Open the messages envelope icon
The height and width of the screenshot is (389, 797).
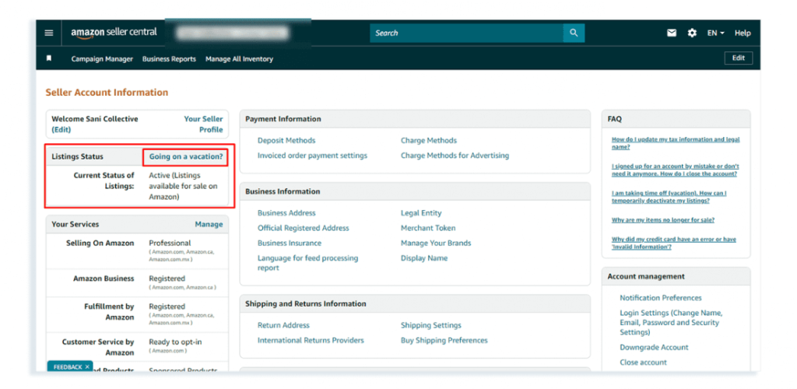[x=672, y=33]
